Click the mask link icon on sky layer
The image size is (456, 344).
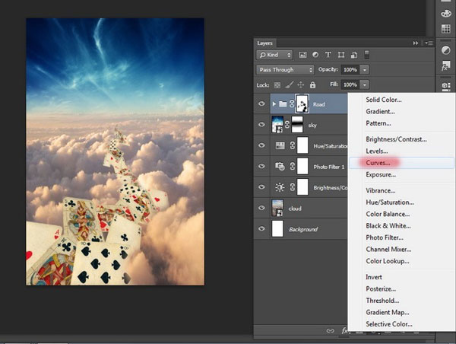pyautogui.click(x=287, y=124)
